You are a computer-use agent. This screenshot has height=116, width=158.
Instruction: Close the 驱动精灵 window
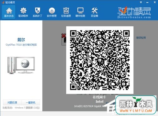point(155,2)
